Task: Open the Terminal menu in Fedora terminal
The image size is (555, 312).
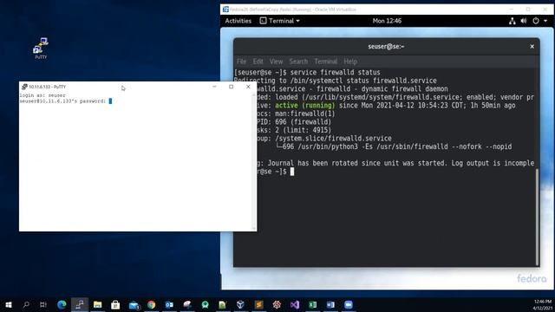Action: (x=326, y=62)
